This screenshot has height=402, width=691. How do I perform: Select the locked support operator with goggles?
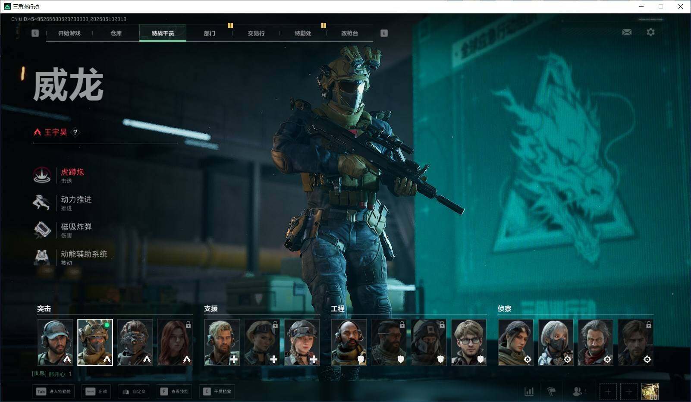[262, 342]
